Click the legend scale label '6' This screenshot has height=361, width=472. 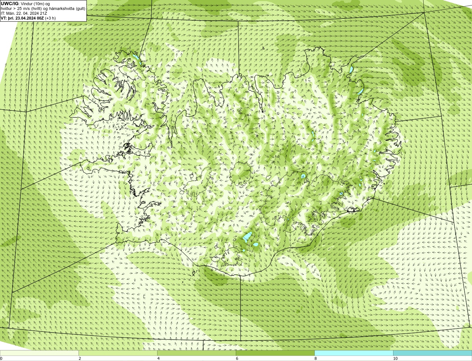[x=237, y=358]
